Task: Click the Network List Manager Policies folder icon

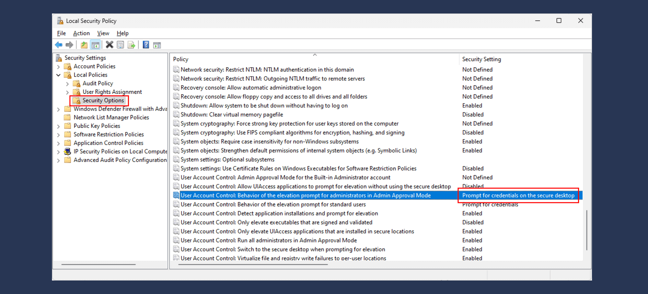Action: point(67,117)
